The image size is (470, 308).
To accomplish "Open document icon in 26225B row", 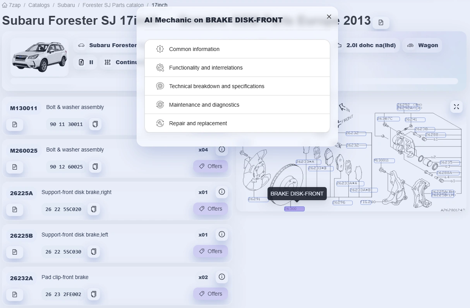I will click(x=15, y=252).
